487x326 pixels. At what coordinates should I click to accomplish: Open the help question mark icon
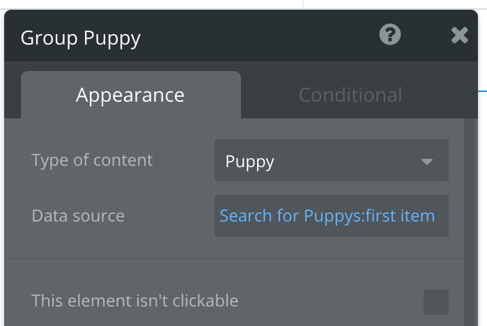[x=390, y=35]
